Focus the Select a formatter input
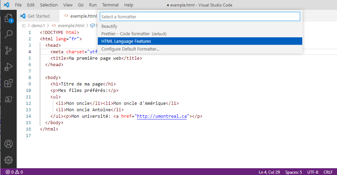The height and width of the screenshot is (175, 337). [200, 17]
